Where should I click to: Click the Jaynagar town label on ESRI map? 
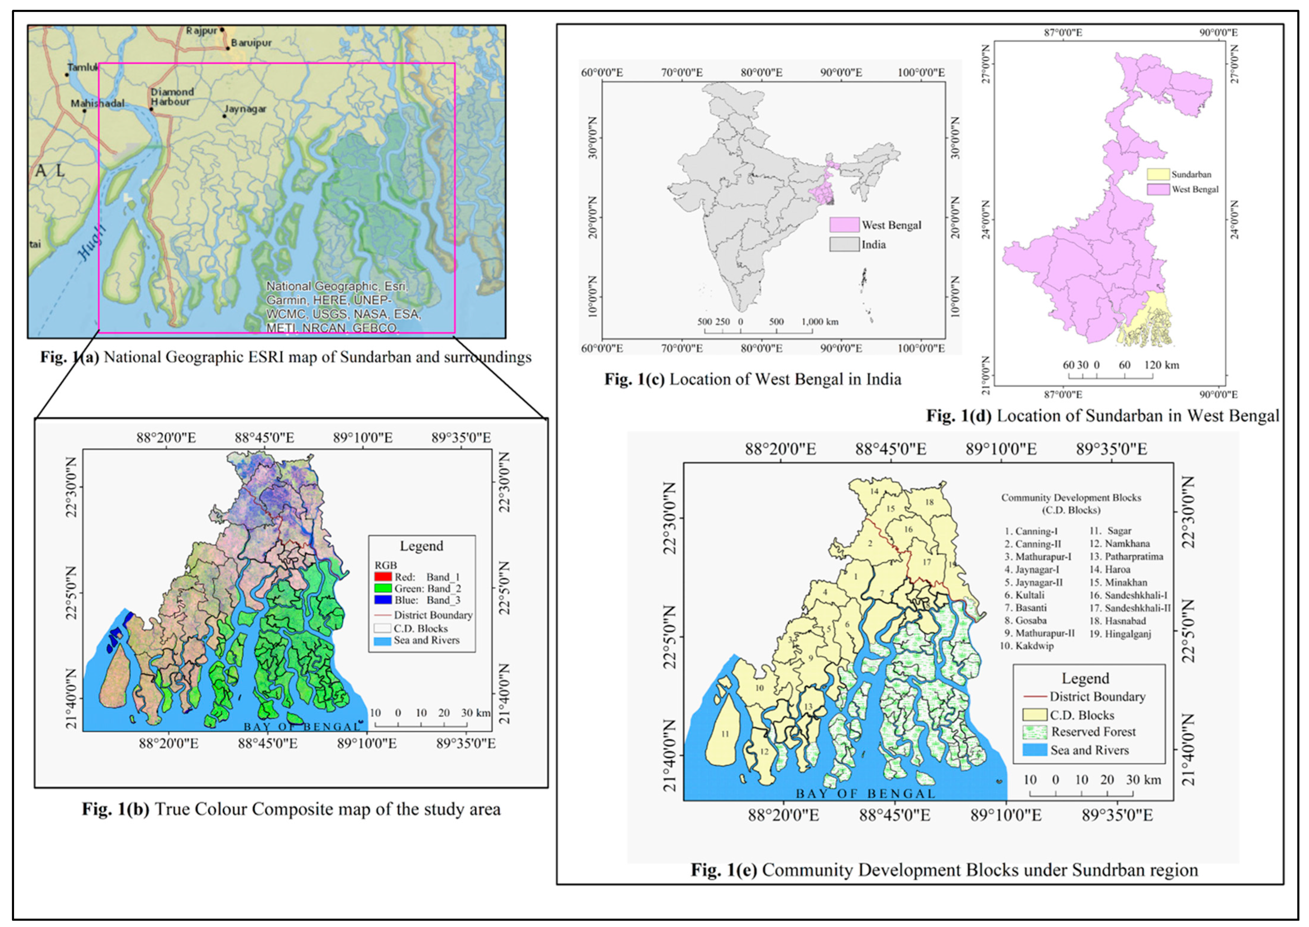245,108
